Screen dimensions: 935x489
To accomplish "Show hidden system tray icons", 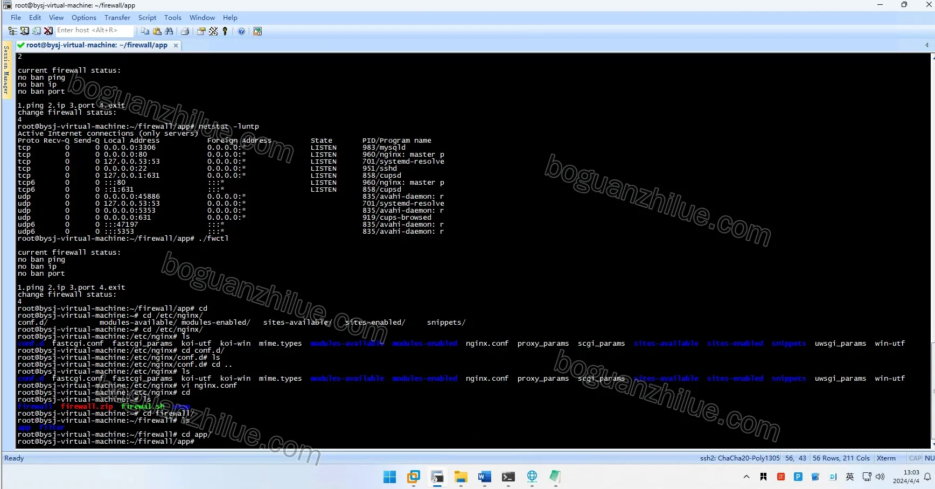I will click(x=746, y=477).
